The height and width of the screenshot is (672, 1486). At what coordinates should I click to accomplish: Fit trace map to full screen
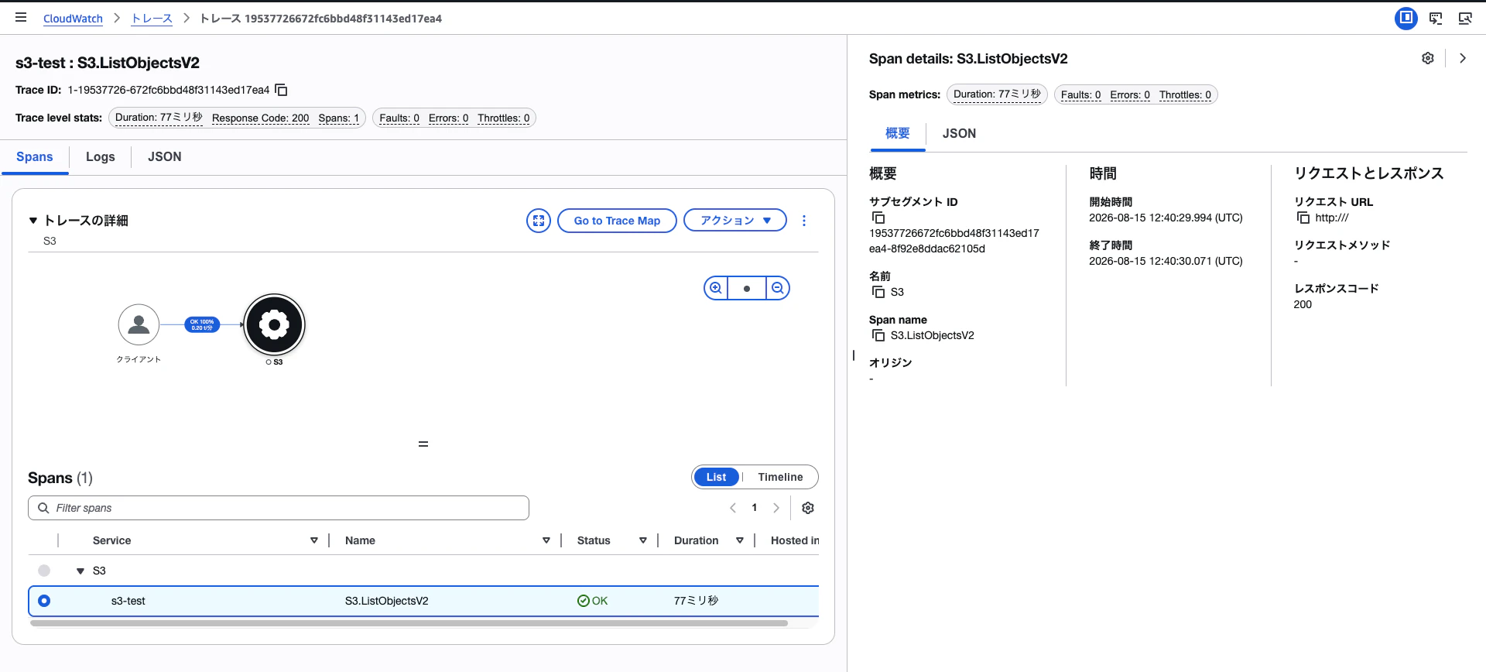tap(539, 221)
